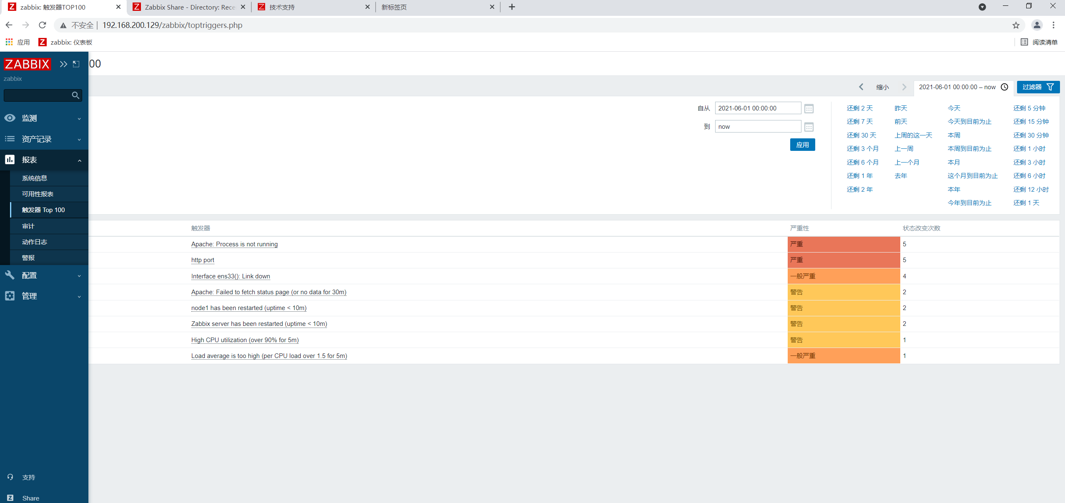
Task: Click the 支持 headset icon in sidebar
Action: point(10,477)
